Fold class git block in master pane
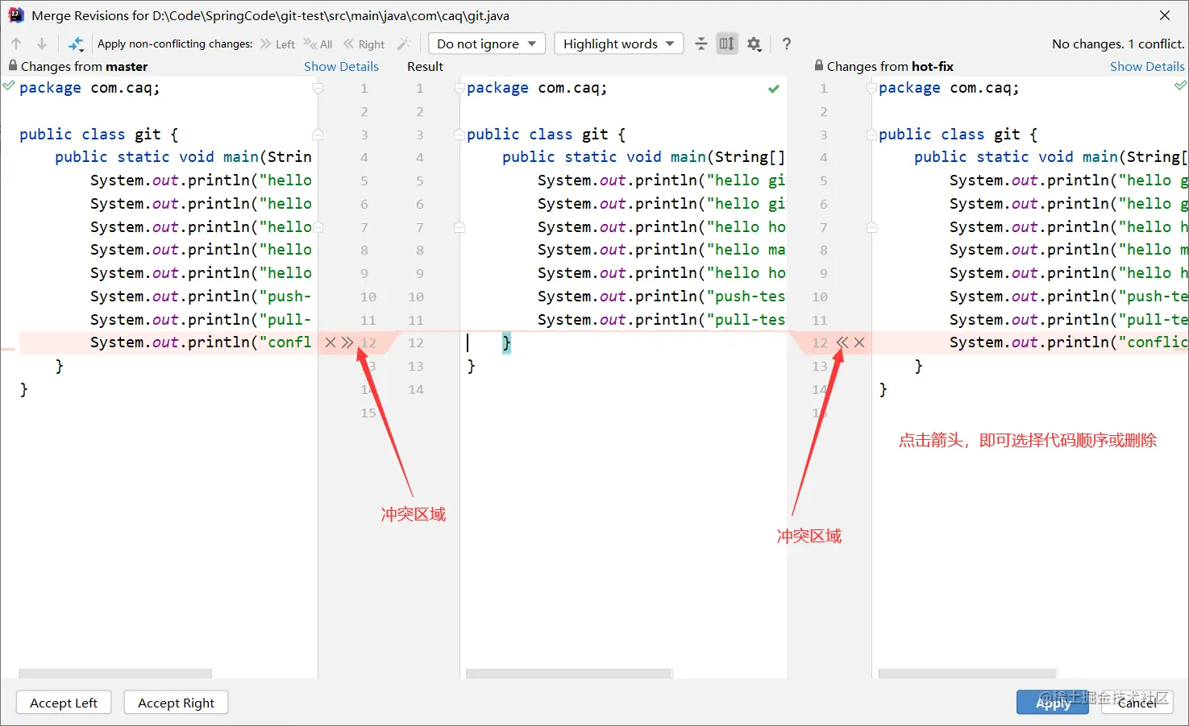The width and height of the screenshot is (1189, 726). point(318,135)
